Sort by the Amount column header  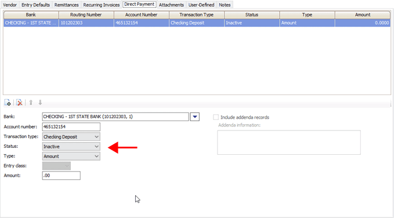click(x=363, y=14)
